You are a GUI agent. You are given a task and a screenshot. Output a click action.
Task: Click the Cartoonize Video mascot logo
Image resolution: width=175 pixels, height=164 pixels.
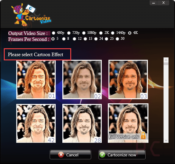(31, 15)
